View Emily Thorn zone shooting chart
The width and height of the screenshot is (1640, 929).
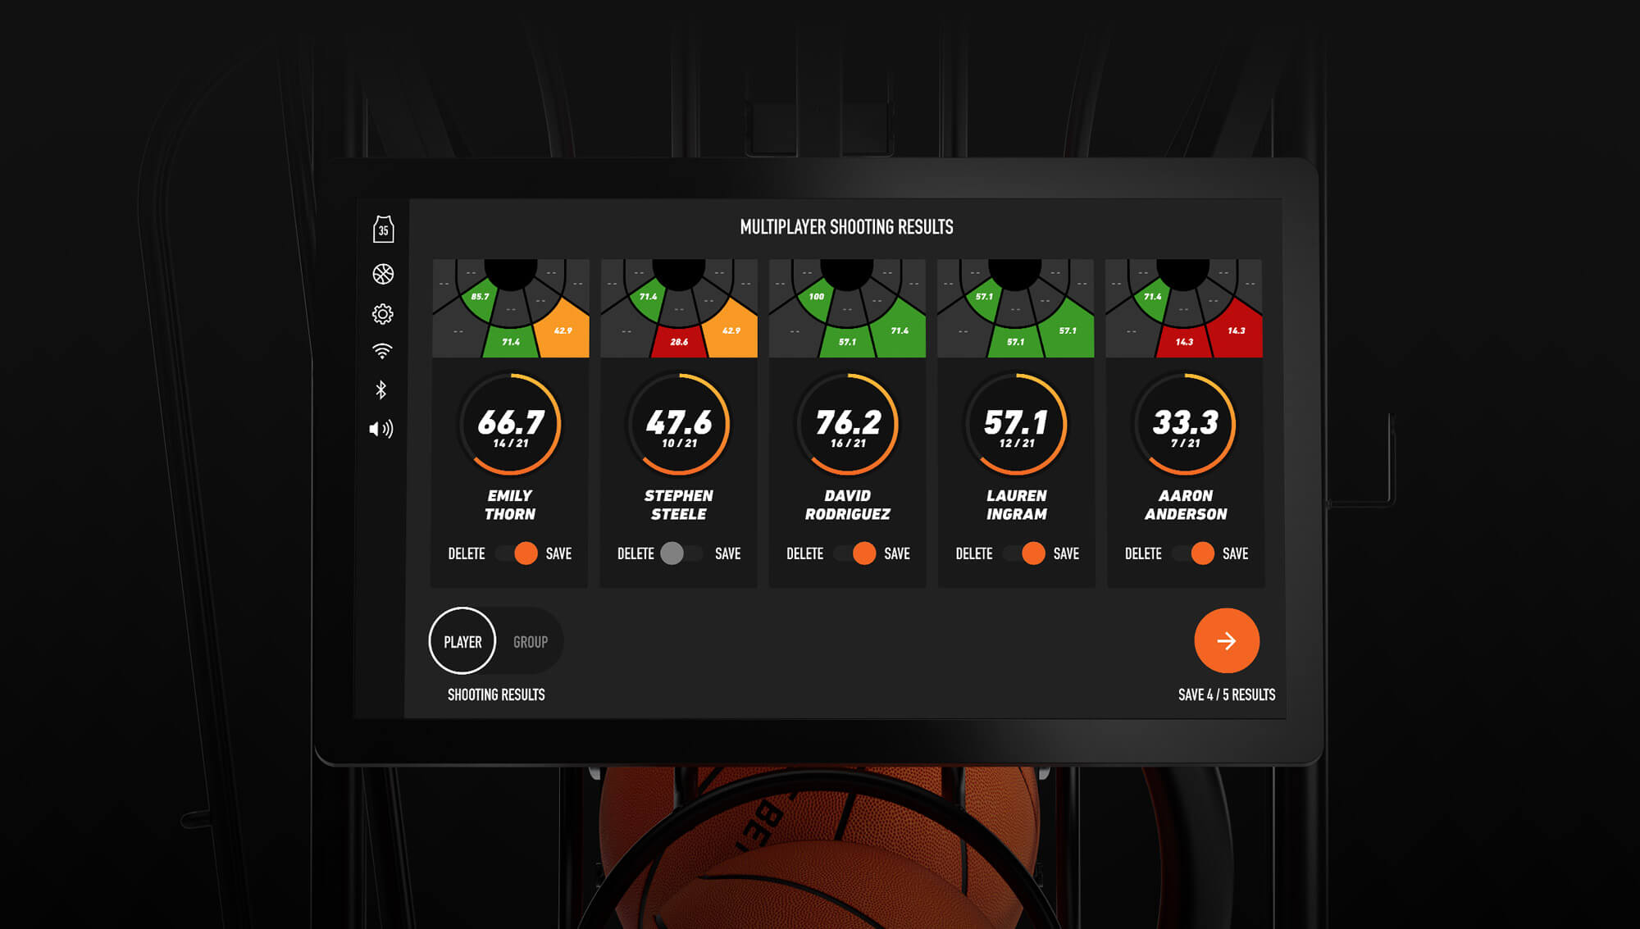509,307
